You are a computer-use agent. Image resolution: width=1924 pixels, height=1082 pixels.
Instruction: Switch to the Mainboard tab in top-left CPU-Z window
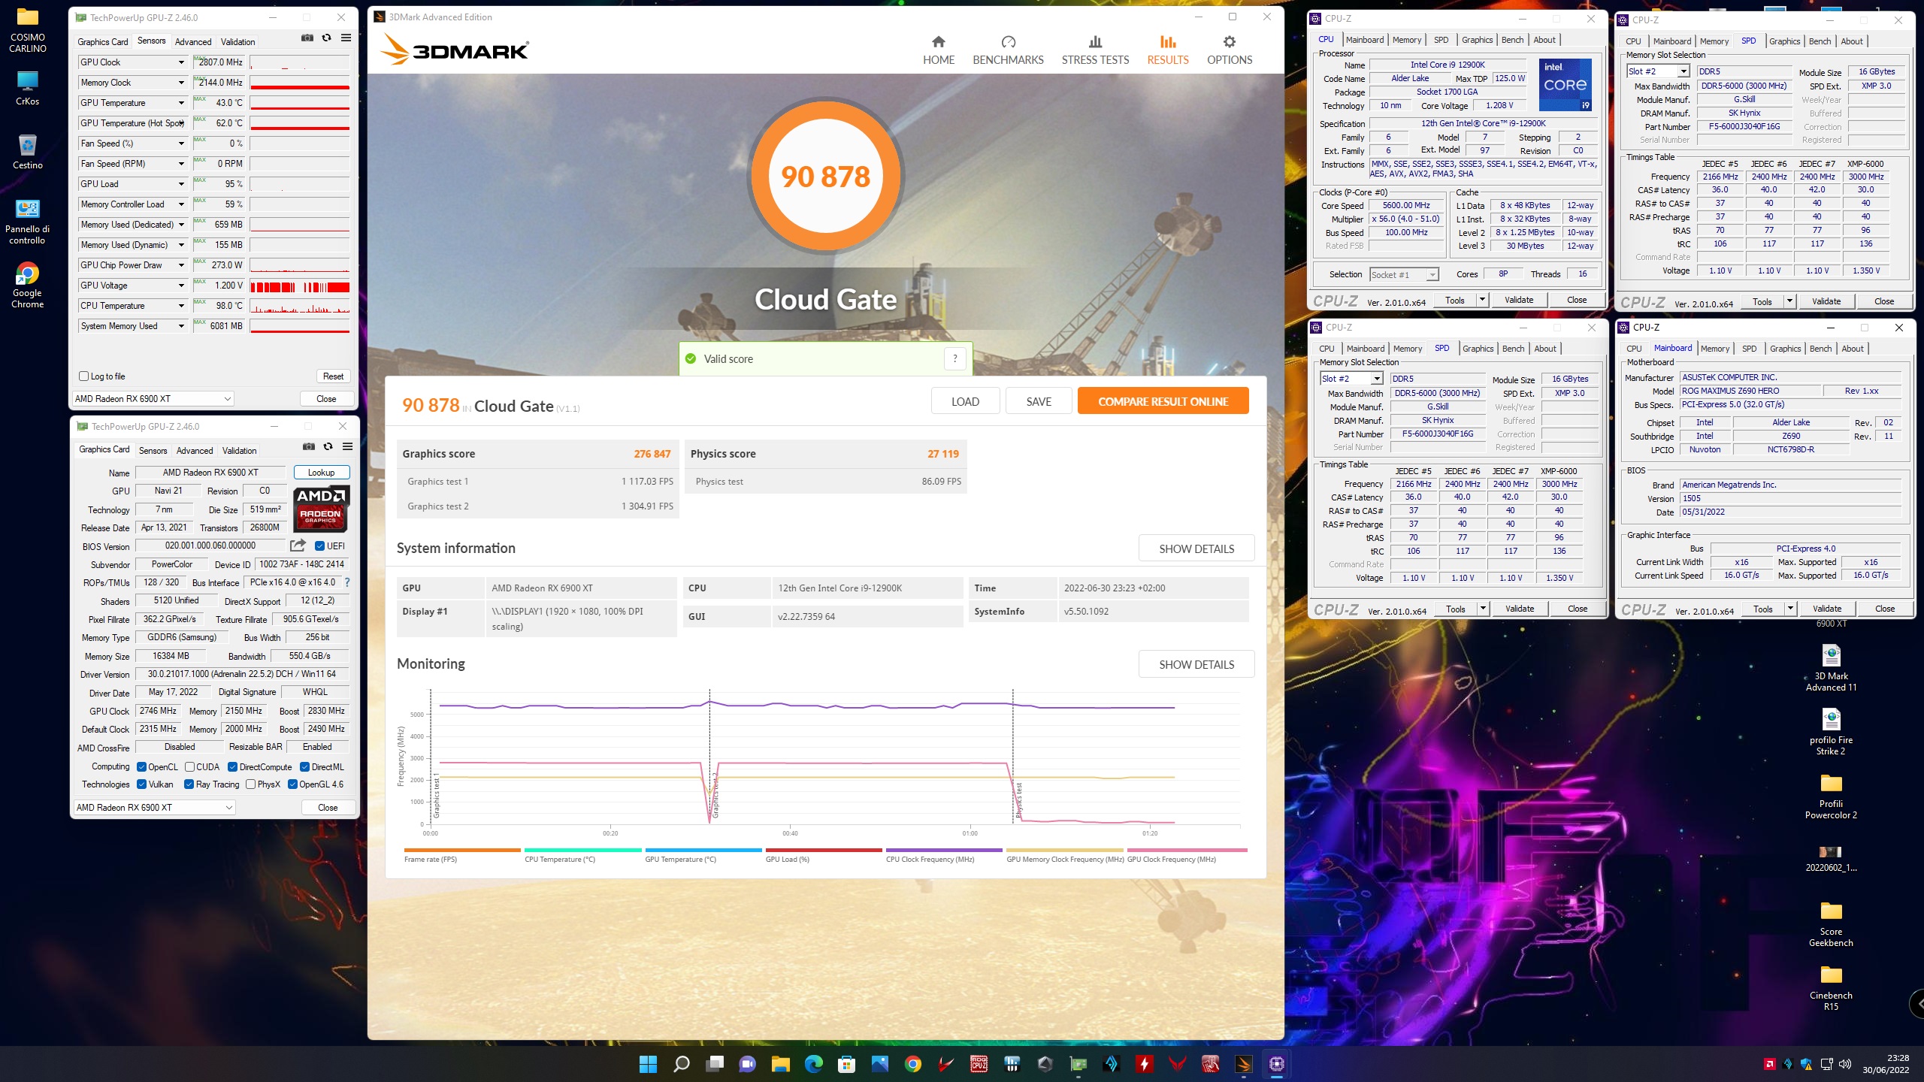[1365, 41]
